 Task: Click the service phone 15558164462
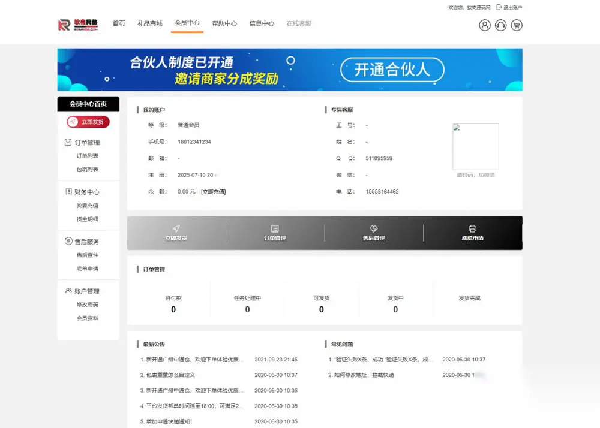[x=382, y=192]
